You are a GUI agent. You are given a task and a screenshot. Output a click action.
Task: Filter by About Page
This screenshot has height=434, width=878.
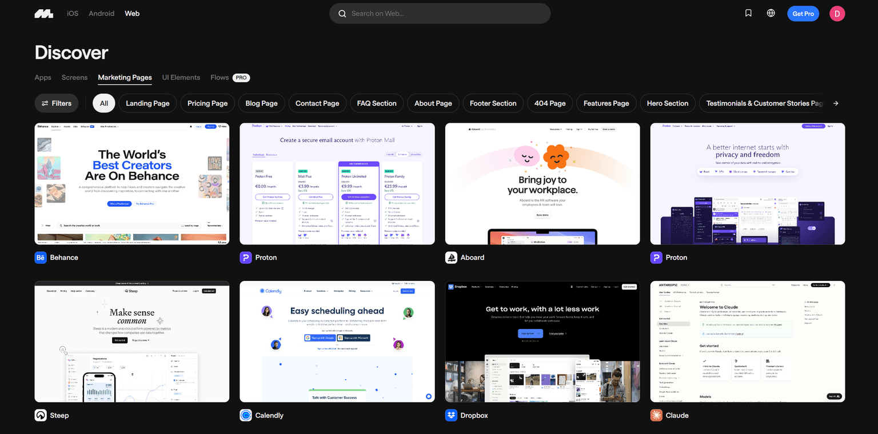[x=433, y=103]
